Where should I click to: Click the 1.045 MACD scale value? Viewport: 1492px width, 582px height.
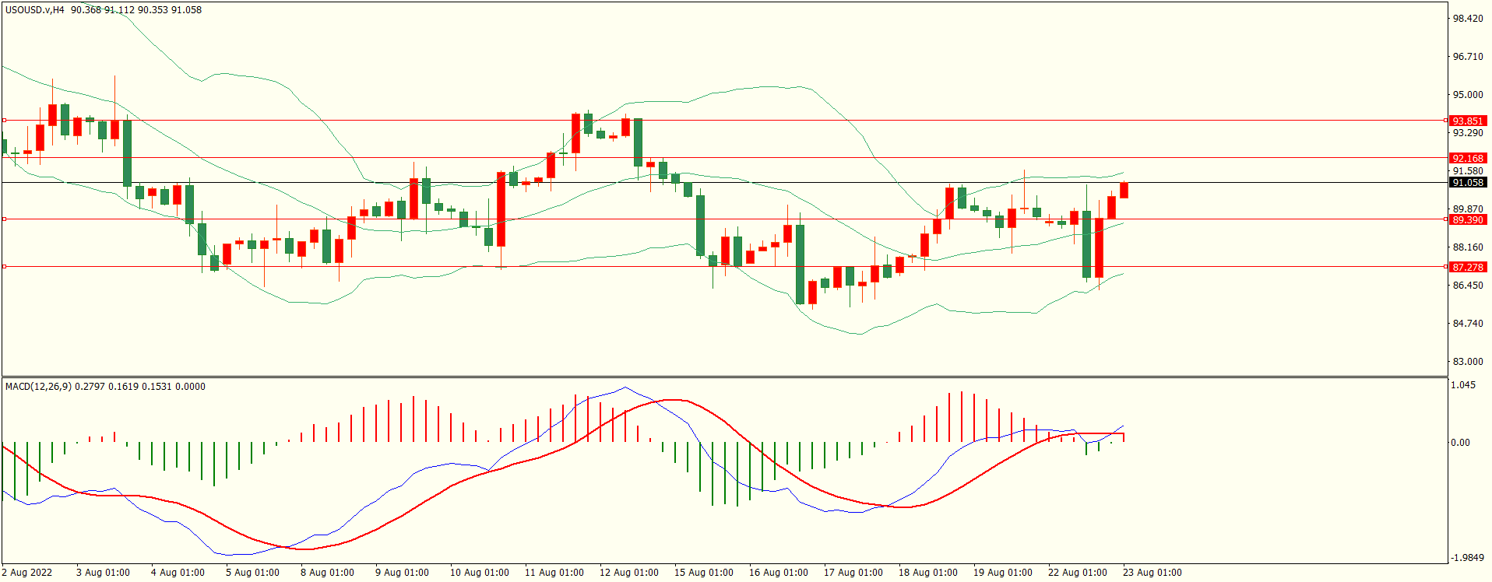click(1464, 385)
